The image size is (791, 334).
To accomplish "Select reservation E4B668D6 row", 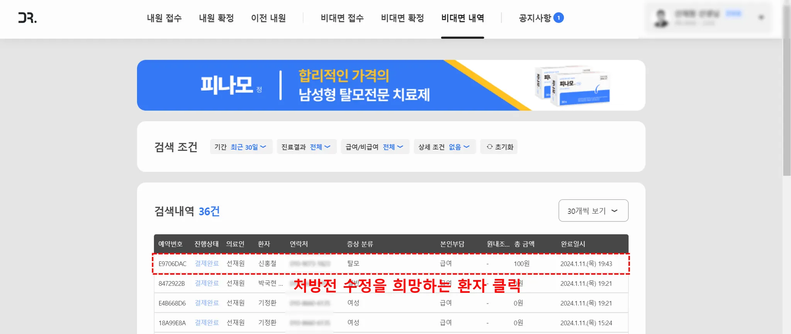I will click(391, 303).
